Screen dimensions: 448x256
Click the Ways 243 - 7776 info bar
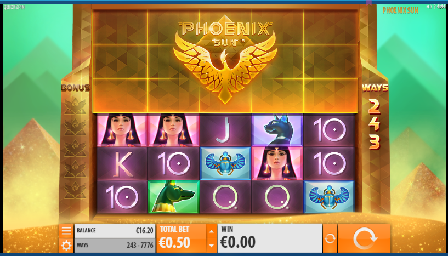tap(115, 246)
